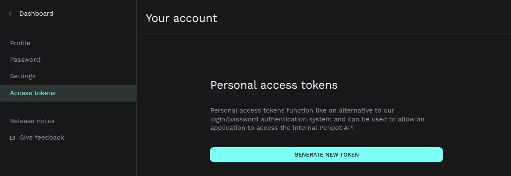
Task: Click the back chevron beside Dashboard
Action: pyautogui.click(x=10, y=14)
